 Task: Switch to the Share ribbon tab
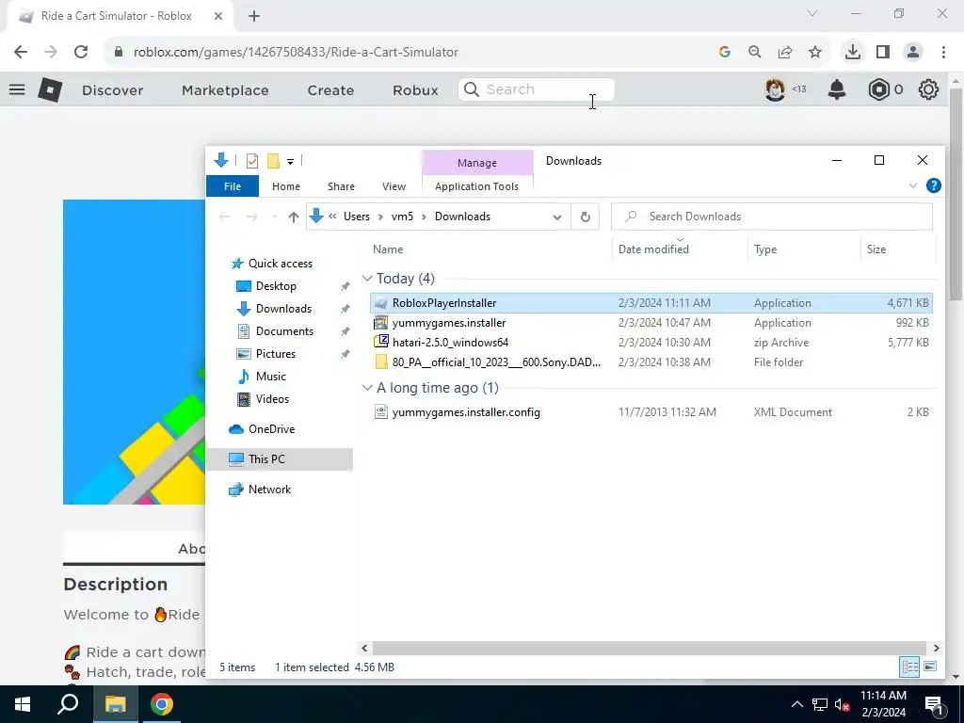[341, 186]
